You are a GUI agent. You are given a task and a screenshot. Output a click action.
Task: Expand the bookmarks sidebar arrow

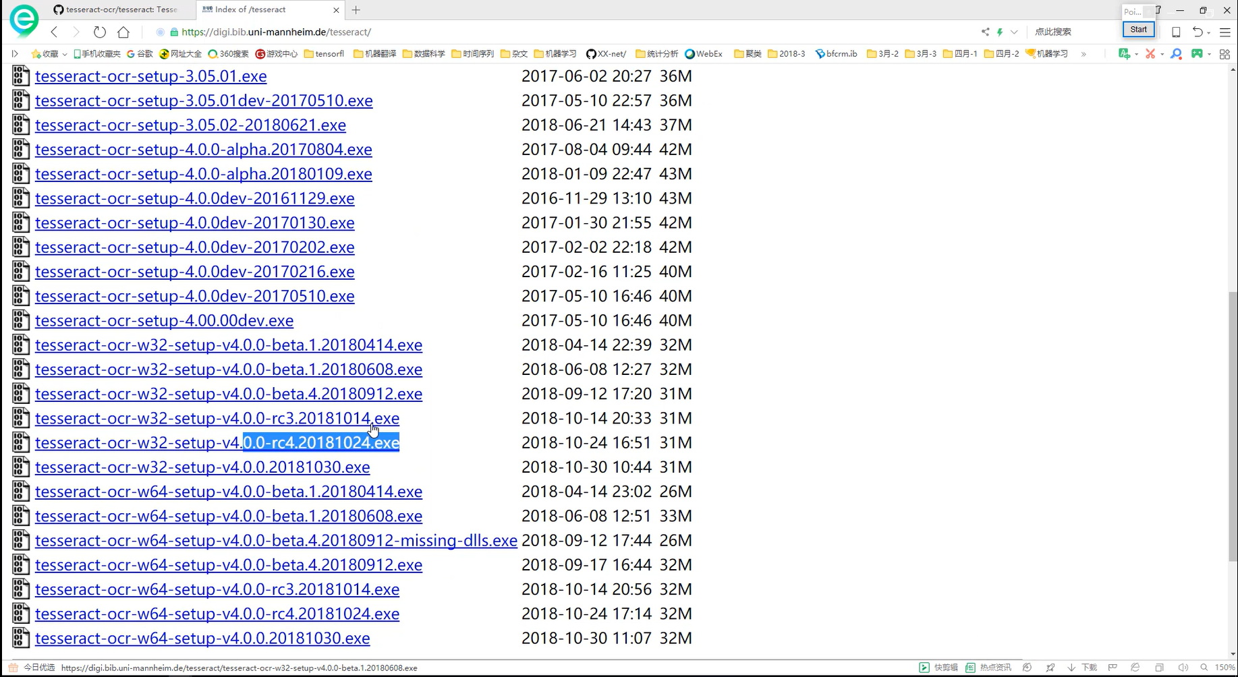[15, 53]
